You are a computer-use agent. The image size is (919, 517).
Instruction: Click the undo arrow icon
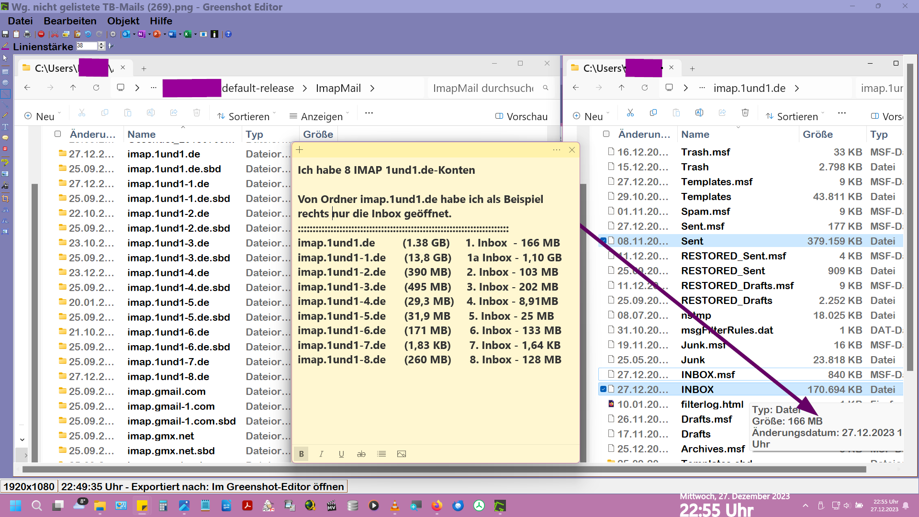tap(88, 34)
